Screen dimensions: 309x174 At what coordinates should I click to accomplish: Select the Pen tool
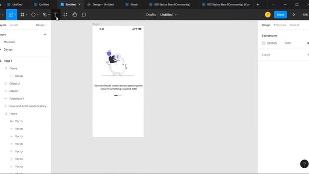(44, 14)
